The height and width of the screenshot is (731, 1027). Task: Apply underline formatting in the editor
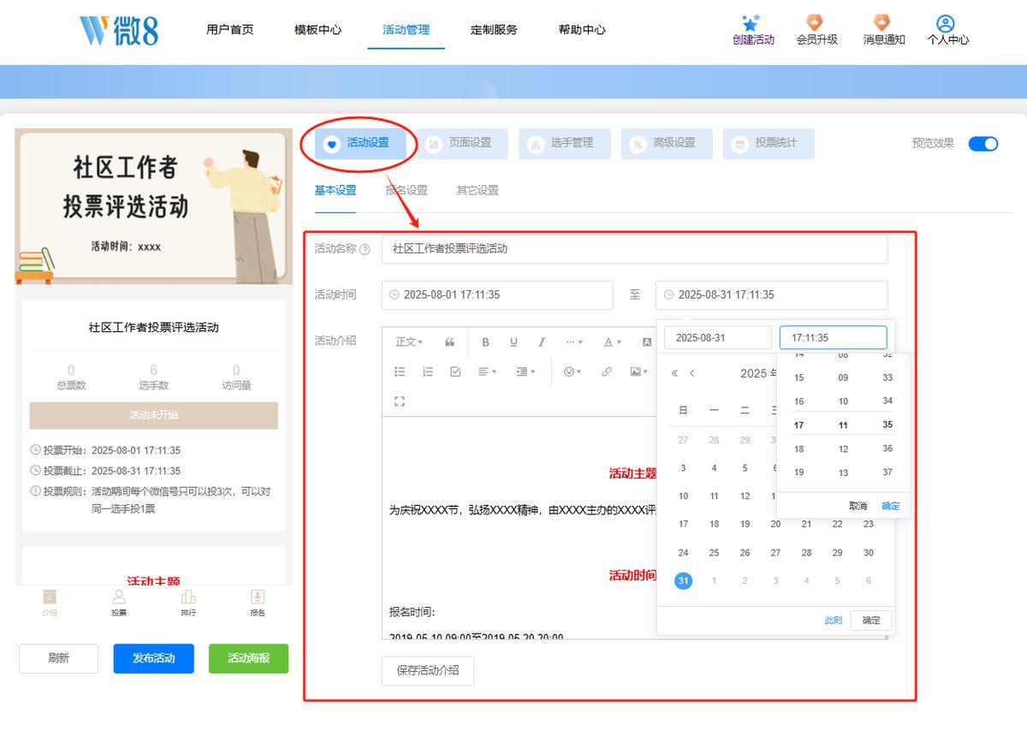pyautogui.click(x=513, y=342)
